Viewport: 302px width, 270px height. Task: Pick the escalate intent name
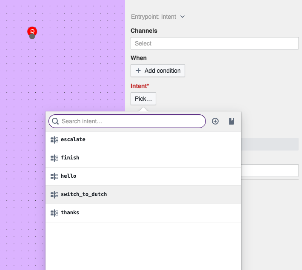click(x=73, y=139)
